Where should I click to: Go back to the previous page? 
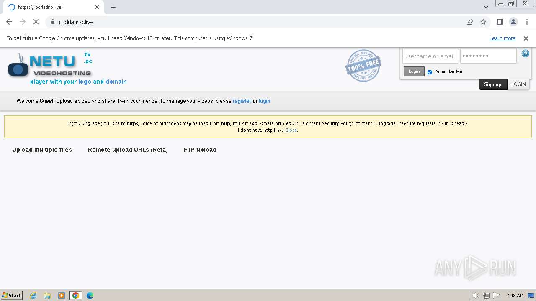(9, 22)
